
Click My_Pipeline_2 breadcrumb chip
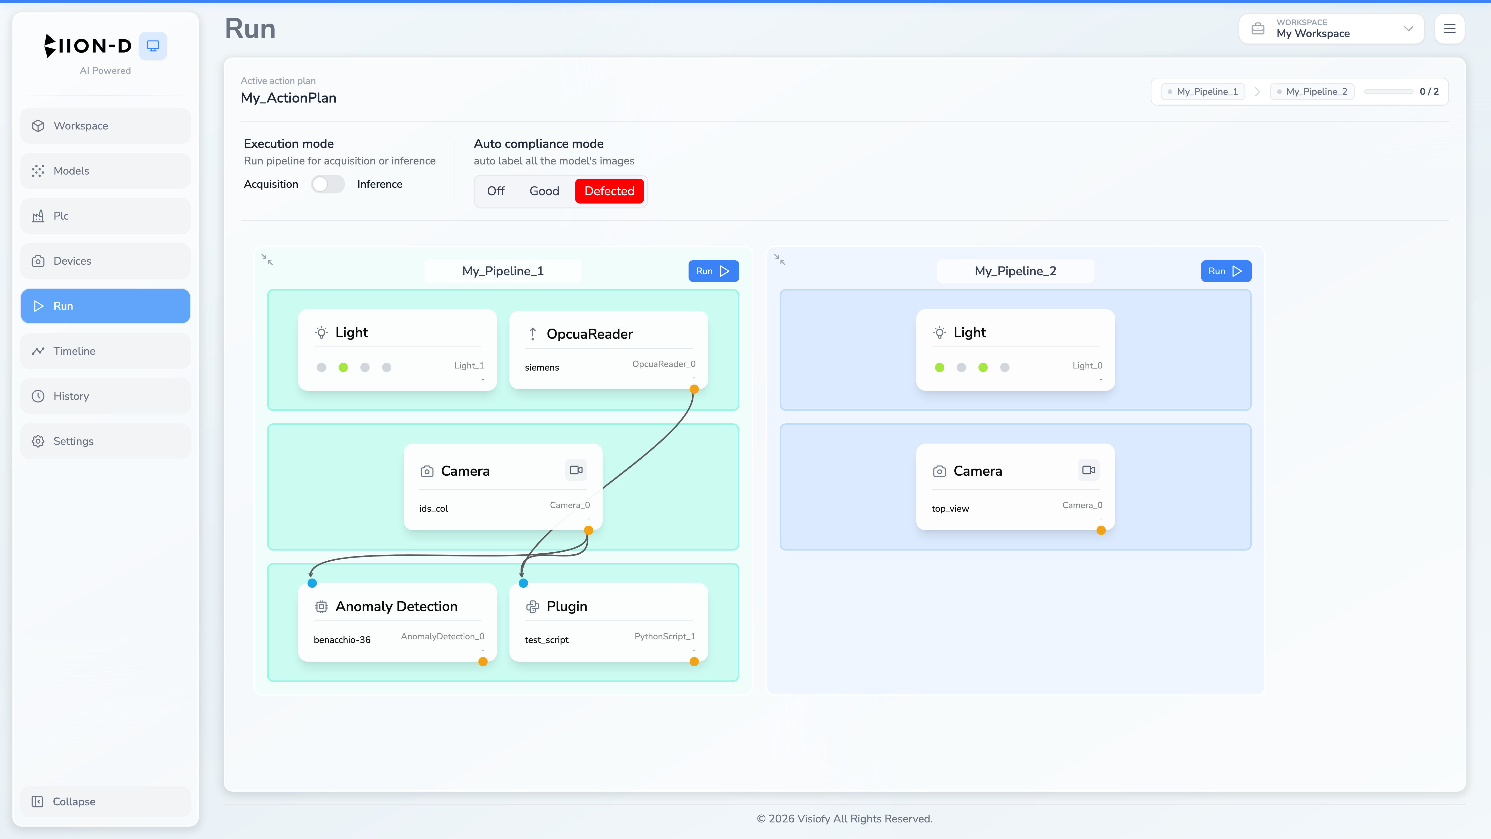[x=1312, y=91]
